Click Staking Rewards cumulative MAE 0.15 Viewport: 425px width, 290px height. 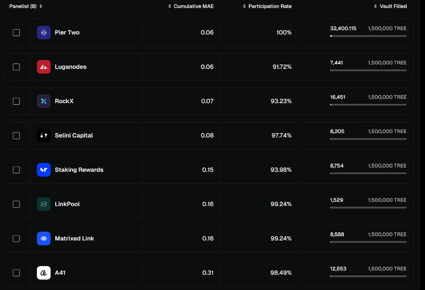[208, 170]
